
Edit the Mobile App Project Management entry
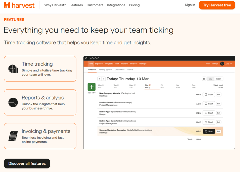pyautogui.click(x=219, y=122)
